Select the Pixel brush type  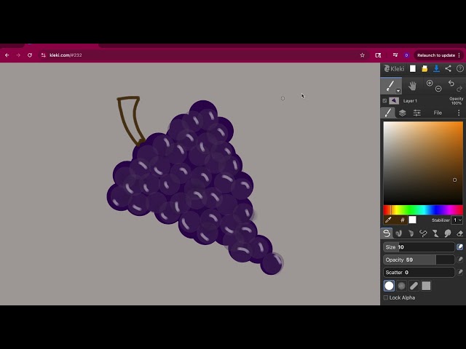point(423,233)
